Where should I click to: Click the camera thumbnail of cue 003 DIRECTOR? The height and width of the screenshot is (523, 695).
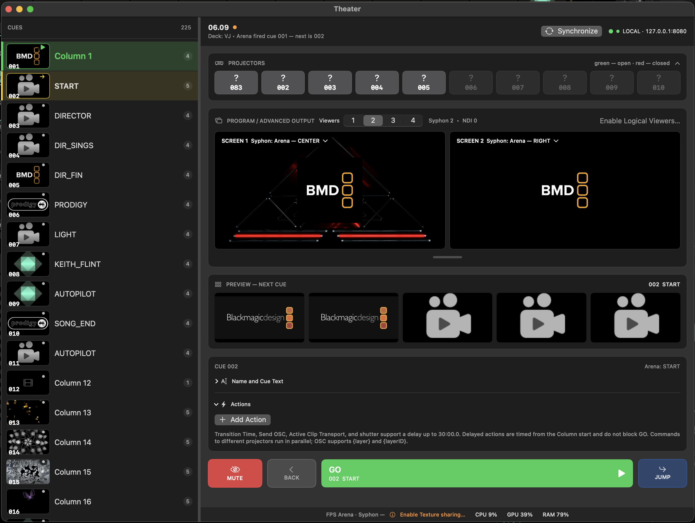[28, 116]
